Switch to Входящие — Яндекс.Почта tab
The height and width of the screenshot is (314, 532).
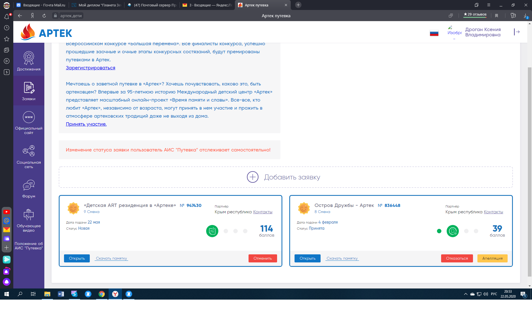pos(207,5)
